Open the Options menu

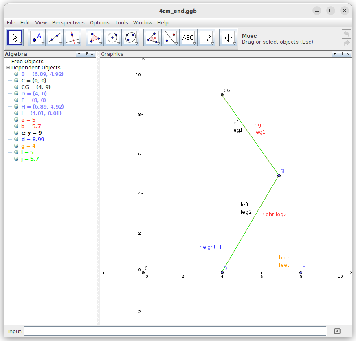[x=100, y=23]
